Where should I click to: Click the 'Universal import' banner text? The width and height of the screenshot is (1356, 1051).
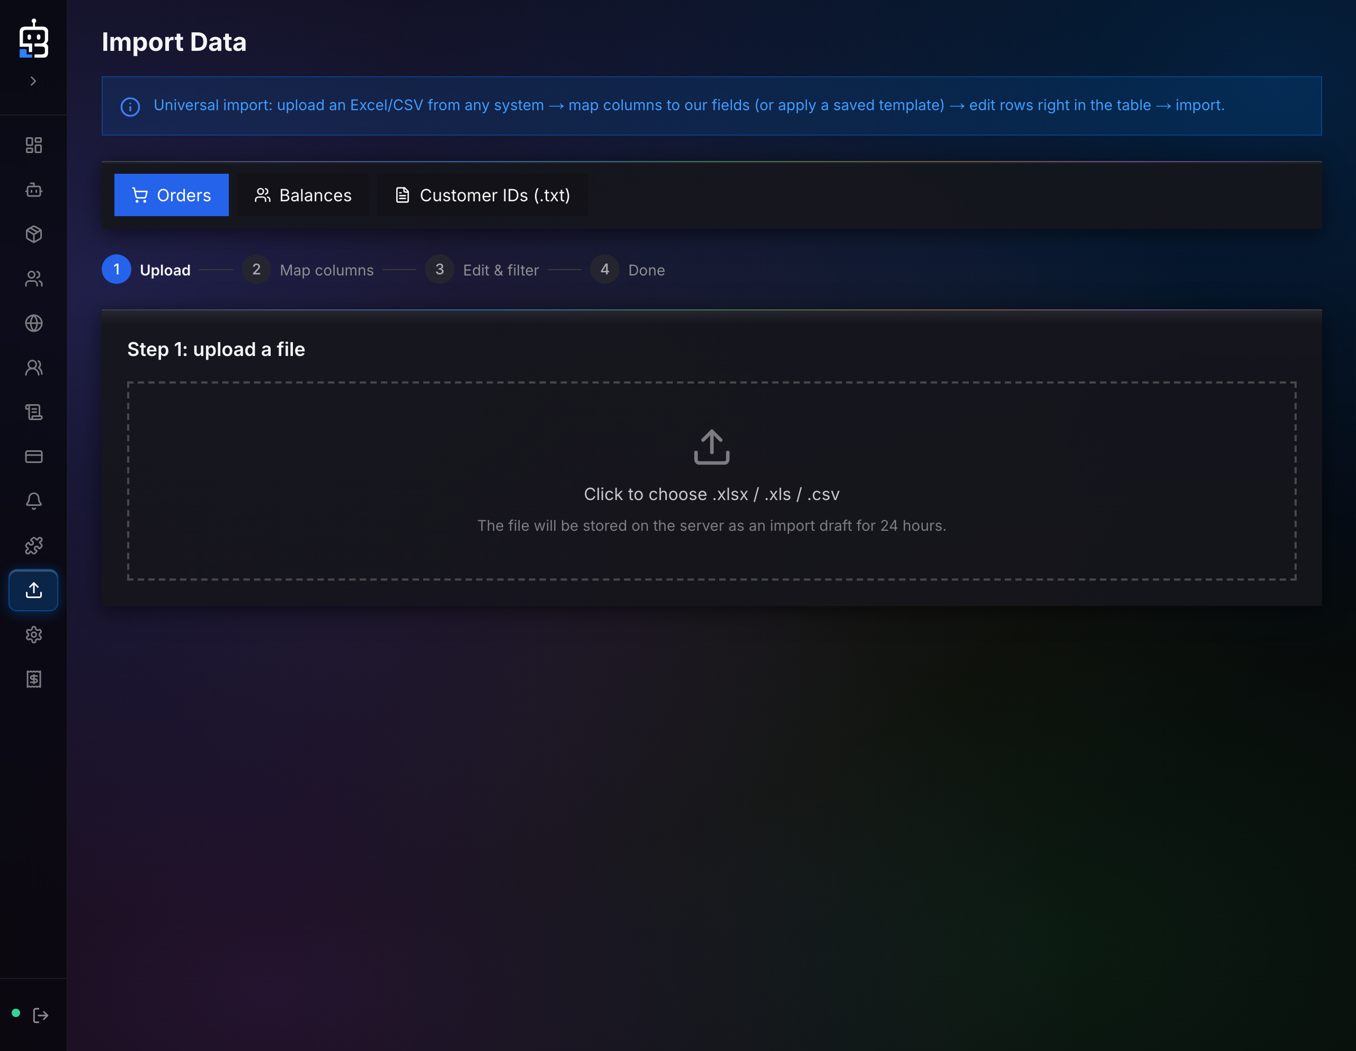point(689,105)
